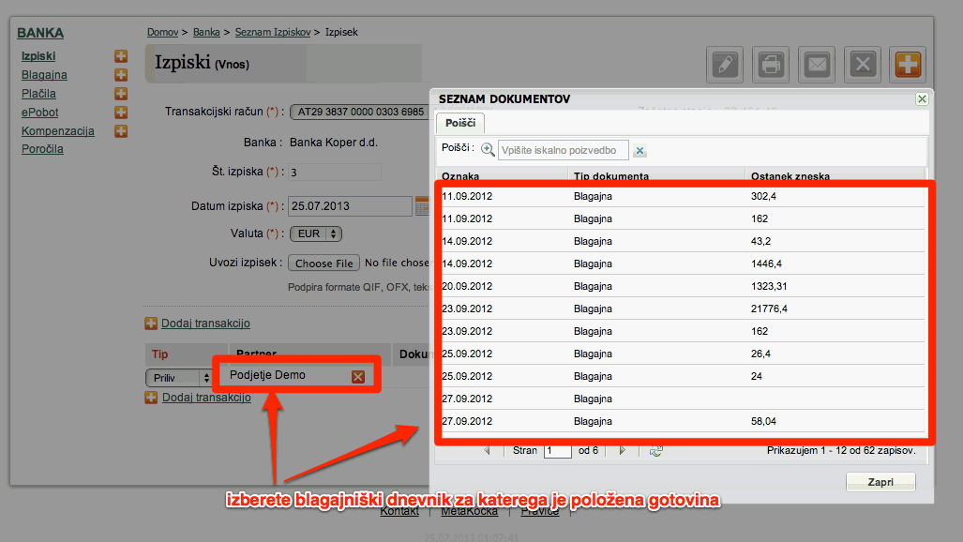Open Plačila in the sidebar menu
This screenshot has width=963, height=542.
(x=38, y=94)
